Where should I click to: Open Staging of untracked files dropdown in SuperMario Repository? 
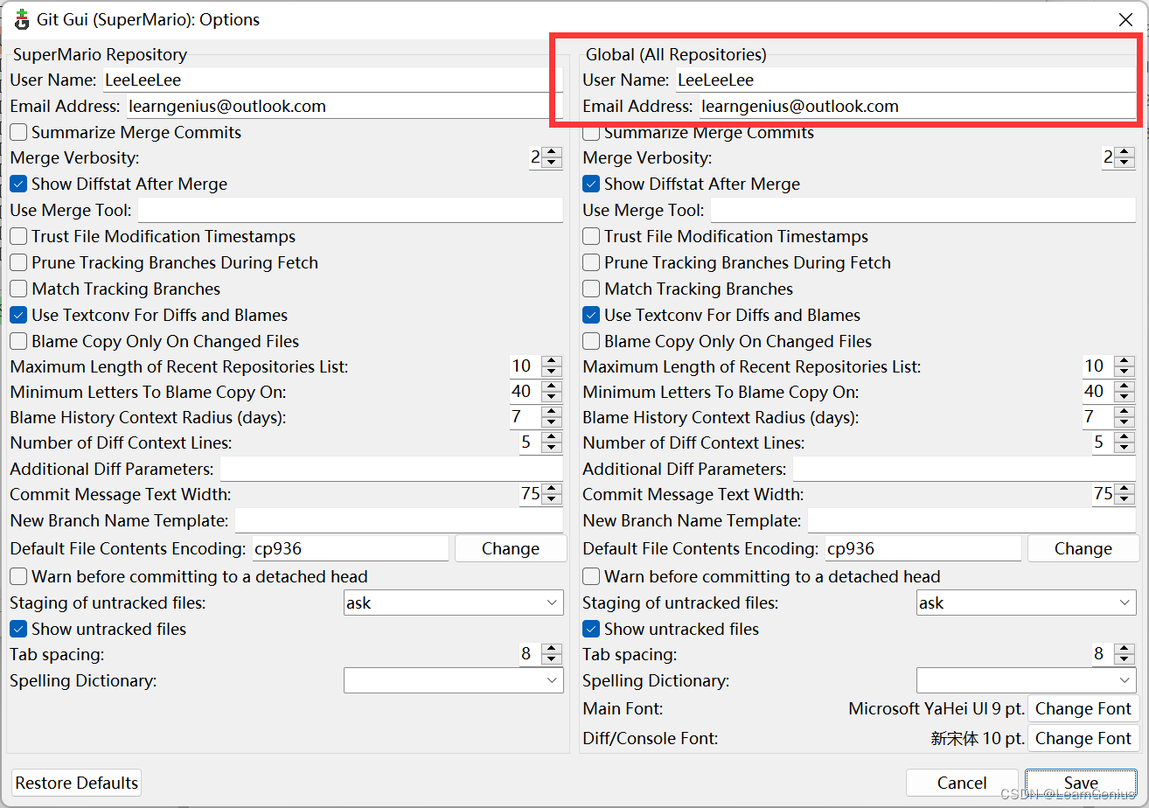coord(453,603)
